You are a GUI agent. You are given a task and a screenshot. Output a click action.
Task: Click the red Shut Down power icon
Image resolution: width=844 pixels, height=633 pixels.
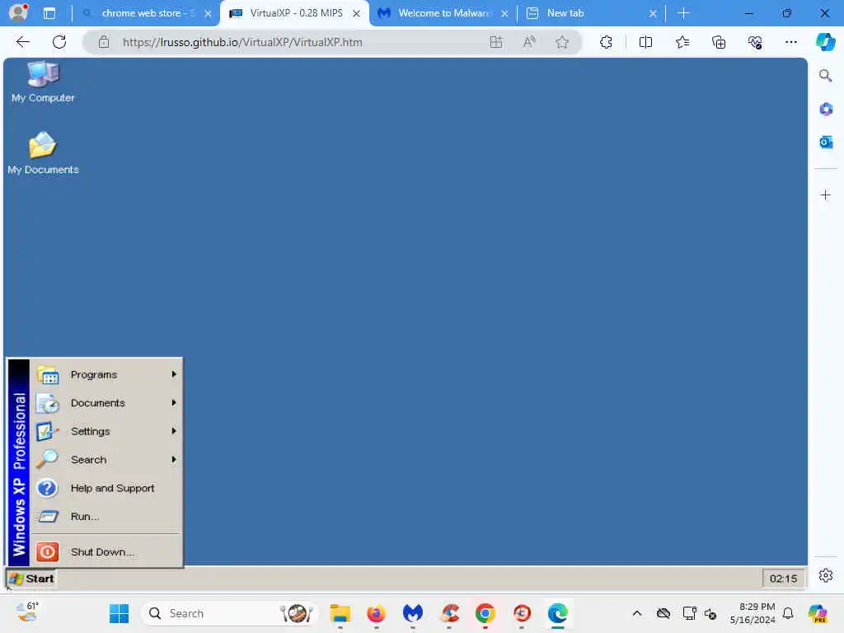tap(47, 551)
